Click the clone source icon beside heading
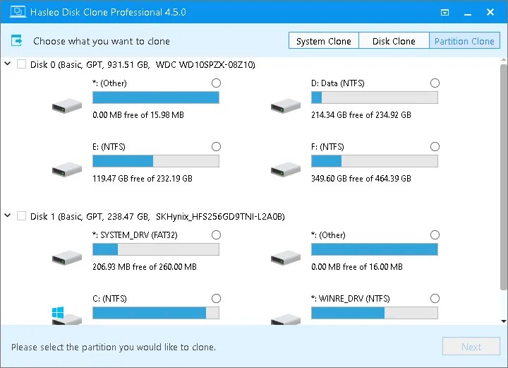The width and height of the screenshot is (508, 368). [x=16, y=41]
